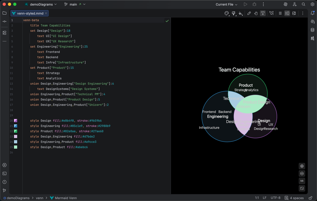This screenshot has width=317, height=201.
Task: Click the Debug bug icon
Action: coord(254,4)
